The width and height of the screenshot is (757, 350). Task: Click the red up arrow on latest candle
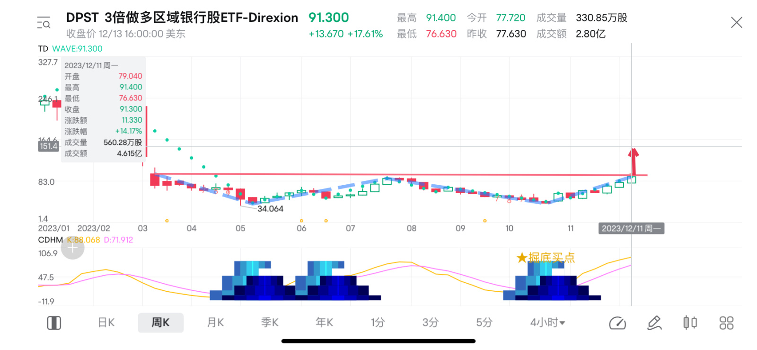coord(633,161)
